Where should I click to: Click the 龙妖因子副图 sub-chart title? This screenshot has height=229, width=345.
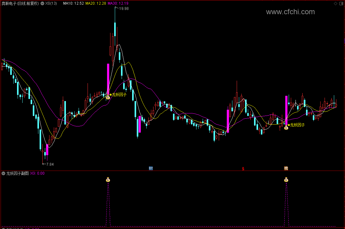pos(17,173)
